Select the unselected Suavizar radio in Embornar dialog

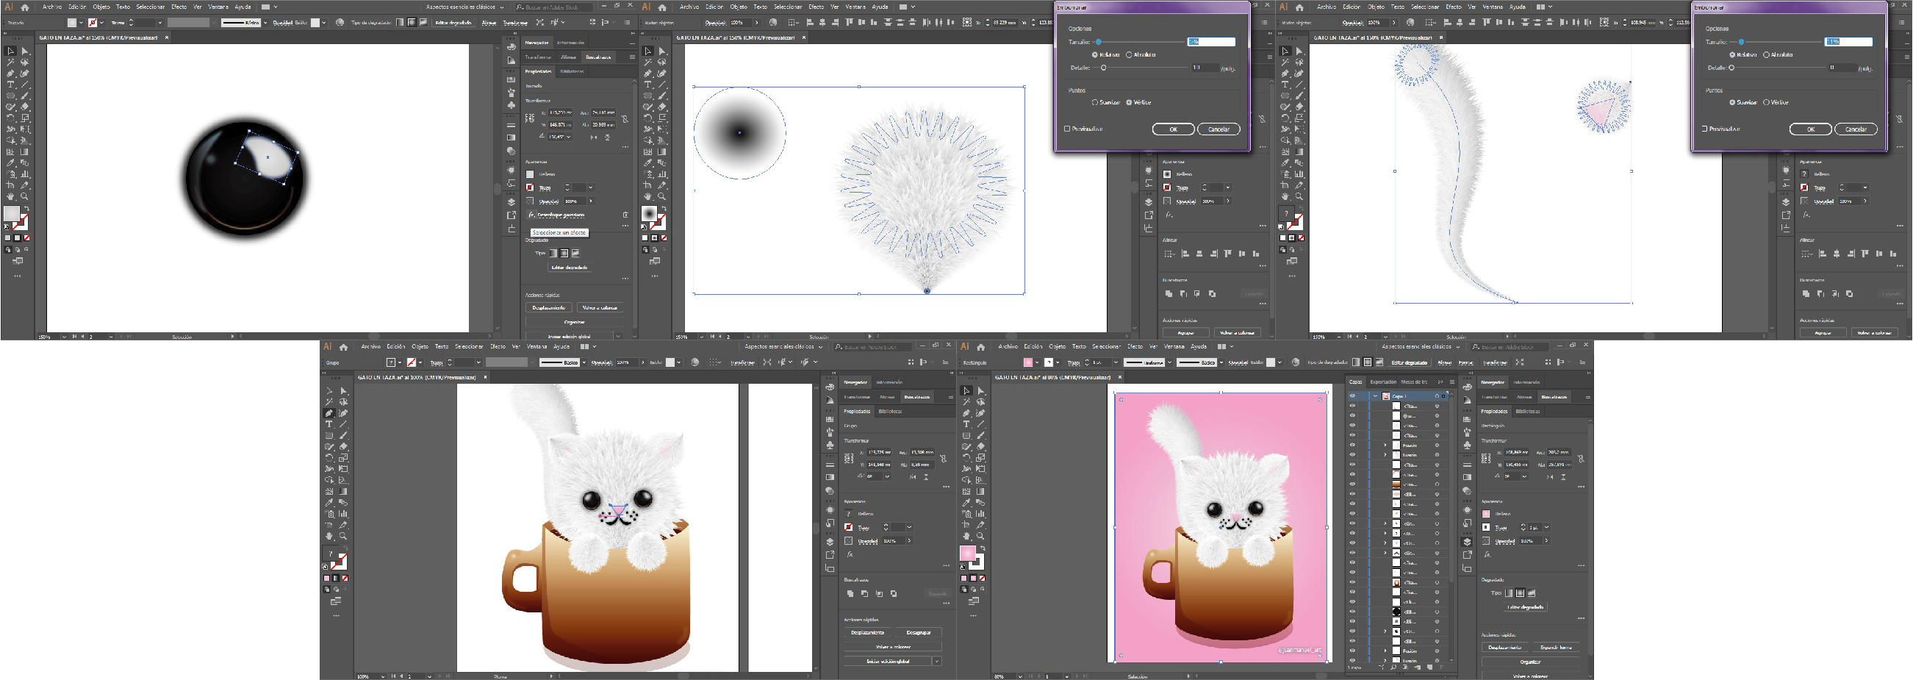pyautogui.click(x=1094, y=103)
